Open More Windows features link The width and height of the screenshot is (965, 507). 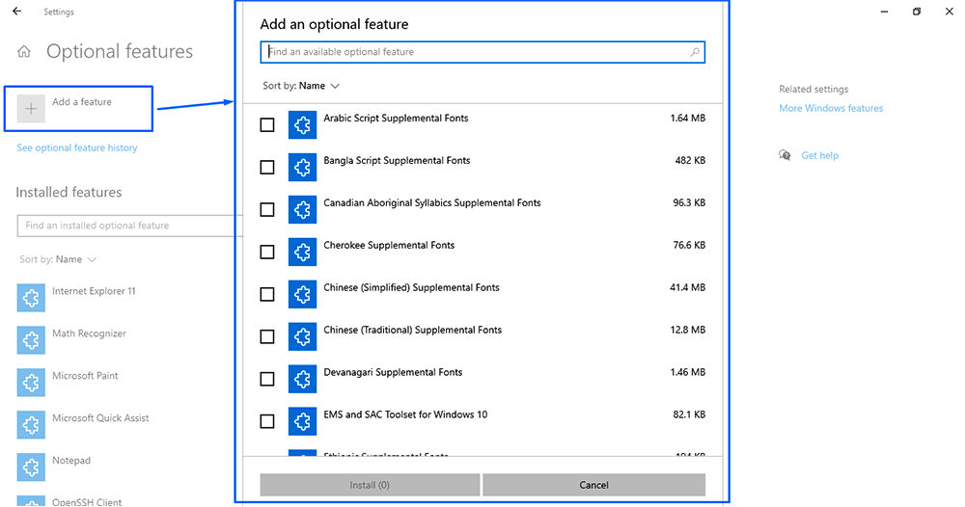click(x=831, y=108)
